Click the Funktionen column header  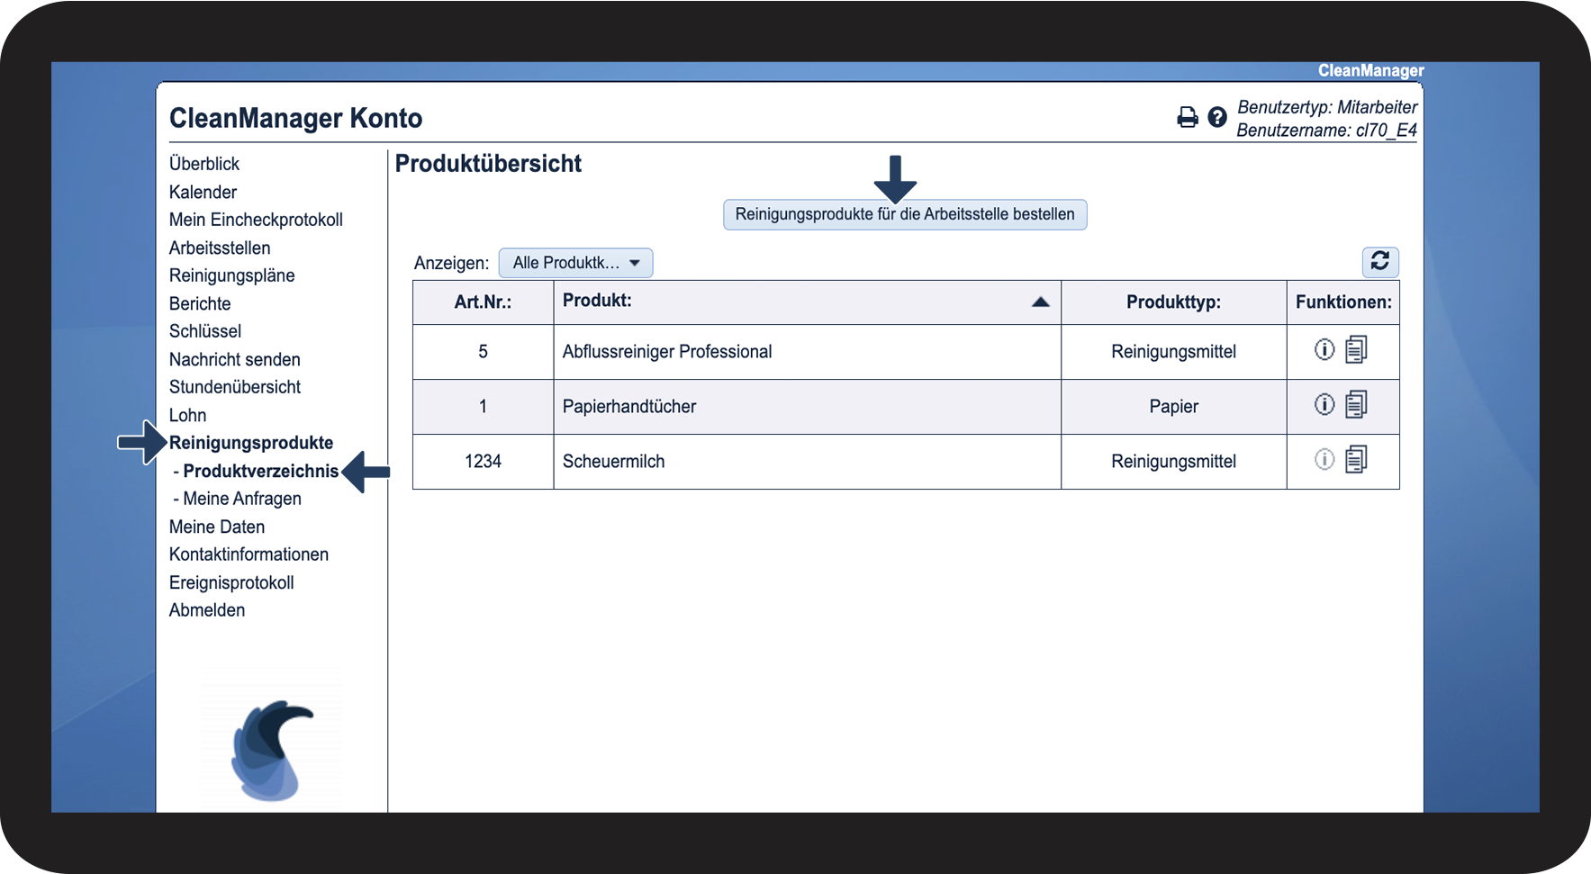pyautogui.click(x=1343, y=302)
